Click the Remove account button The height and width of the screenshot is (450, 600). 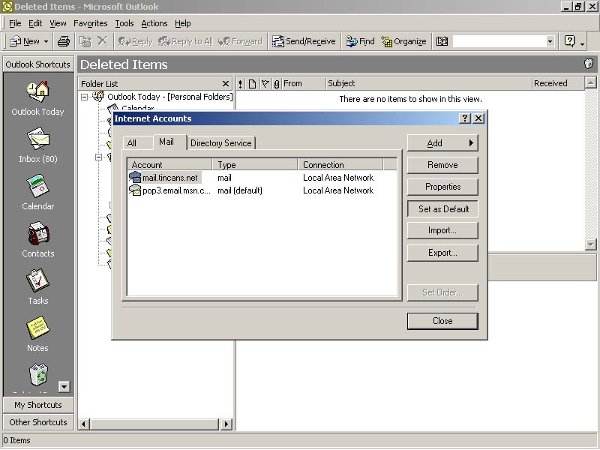442,165
